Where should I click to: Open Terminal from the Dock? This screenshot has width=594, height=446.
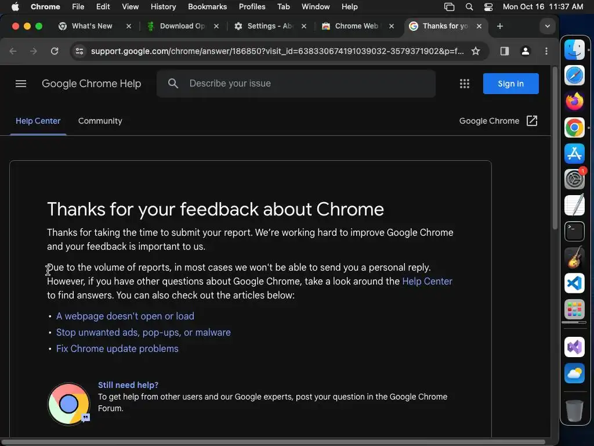click(x=574, y=231)
